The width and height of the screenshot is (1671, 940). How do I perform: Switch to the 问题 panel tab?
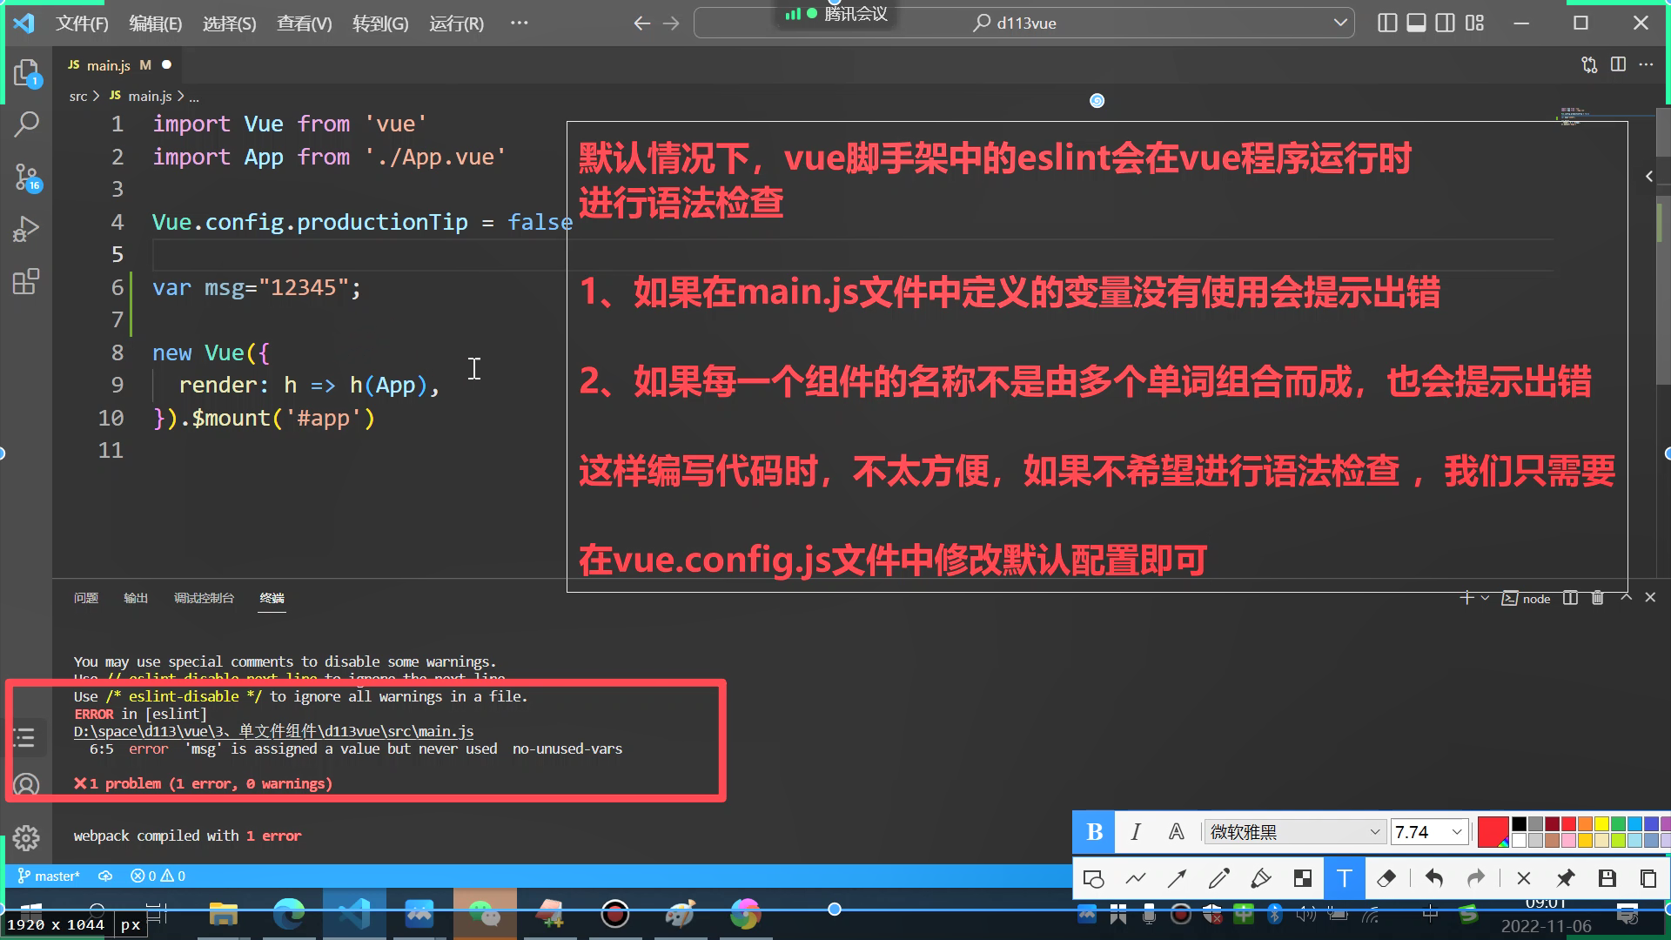click(86, 598)
